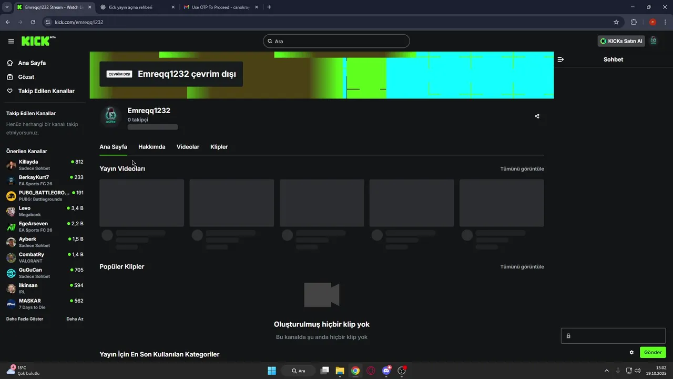Open the browser extensions icon

click(x=634, y=22)
